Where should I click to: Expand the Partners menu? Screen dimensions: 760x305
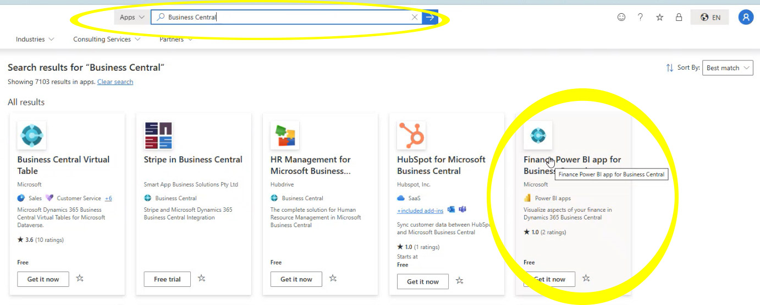(176, 39)
